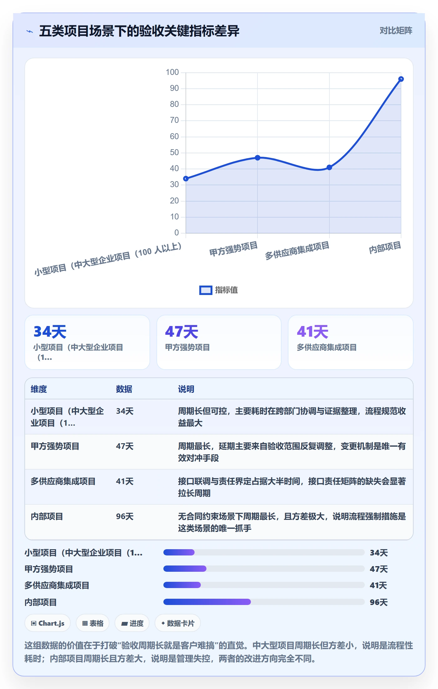Click the 对比矩阵 tag in the header
The image size is (438, 689).
click(396, 31)
